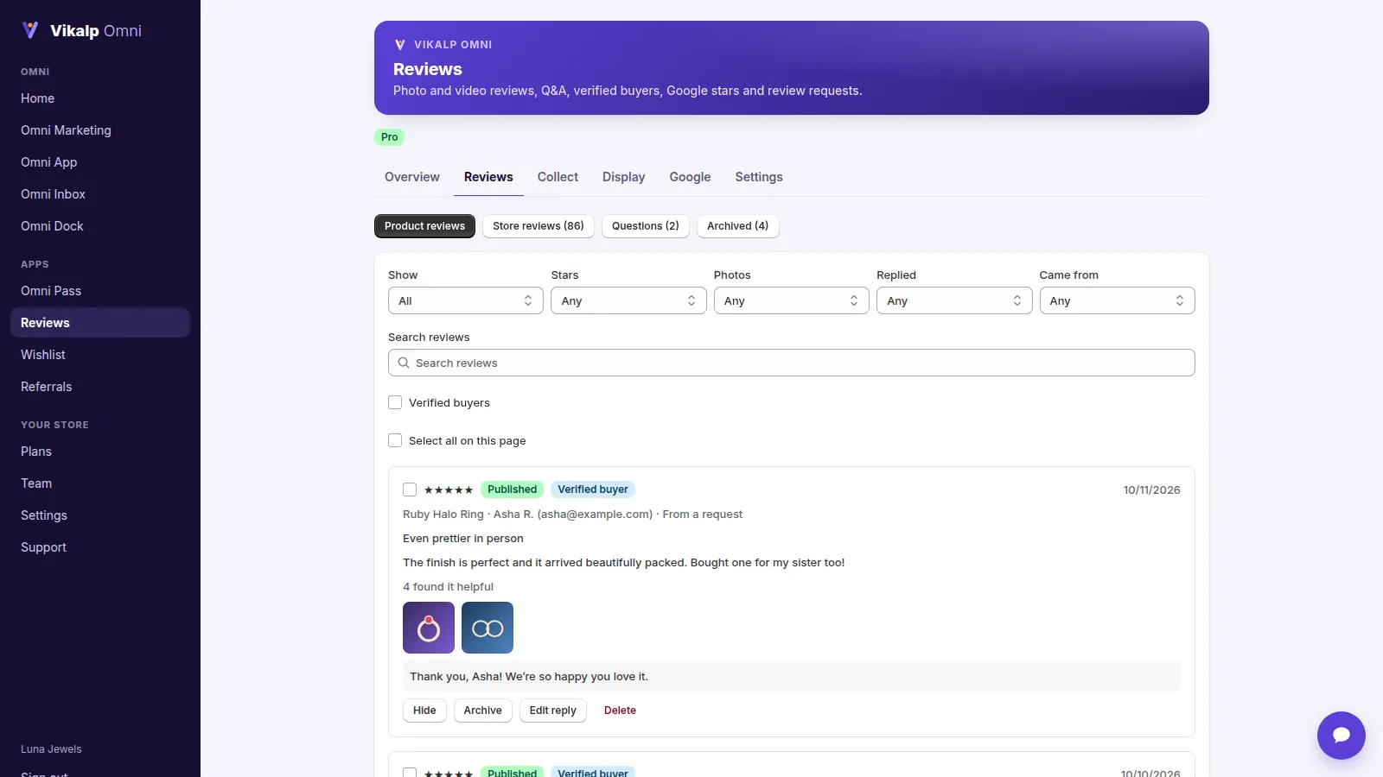Open Team page in sidebar
This screenshot has width=1383, height=777.
coord(100,483)
